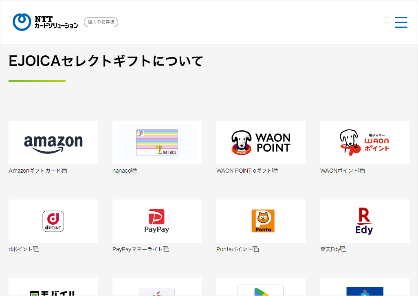Viewport: 418px width, 296px height.
Task: Open the 電子マネー WAONポイント logo tile
Action: point(365,143)
